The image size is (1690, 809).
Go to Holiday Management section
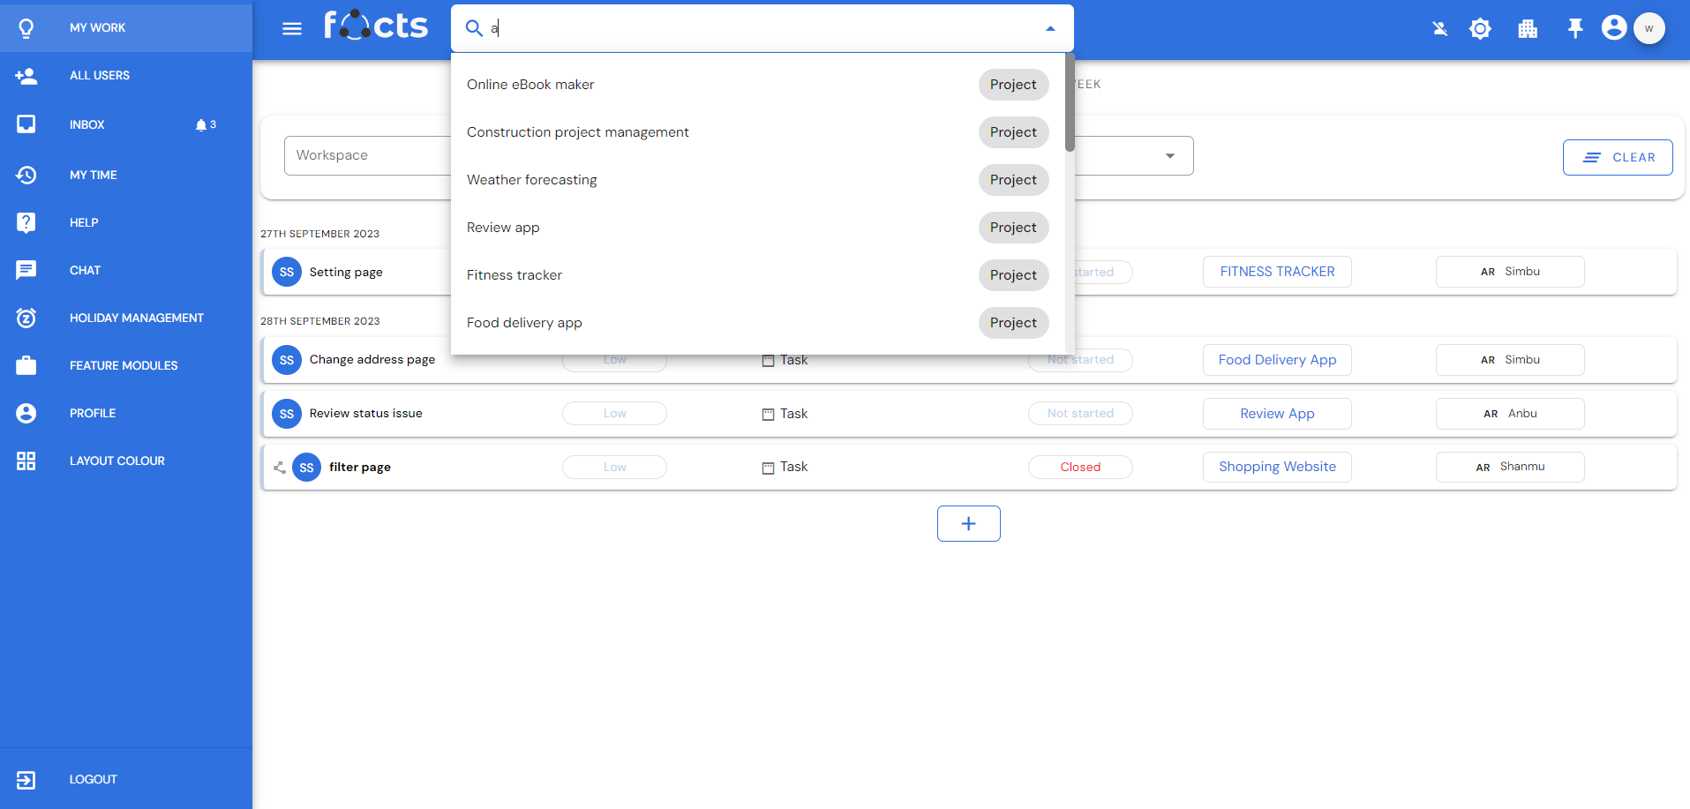tap(136, 318)
